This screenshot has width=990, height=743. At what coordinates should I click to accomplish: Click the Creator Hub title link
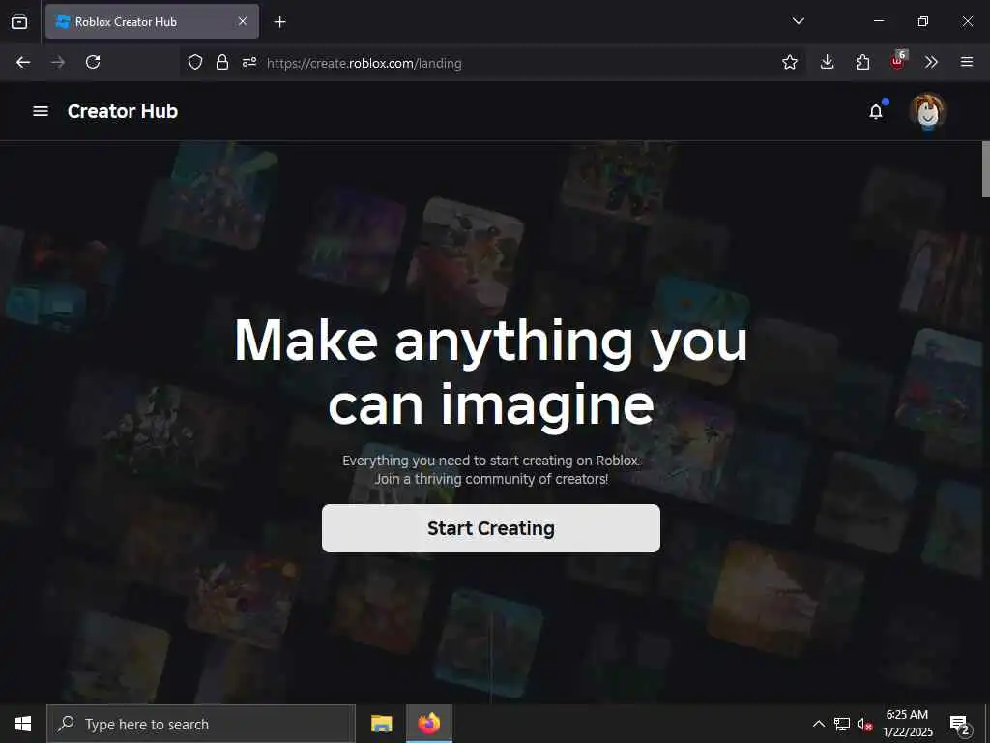(123, 111)
